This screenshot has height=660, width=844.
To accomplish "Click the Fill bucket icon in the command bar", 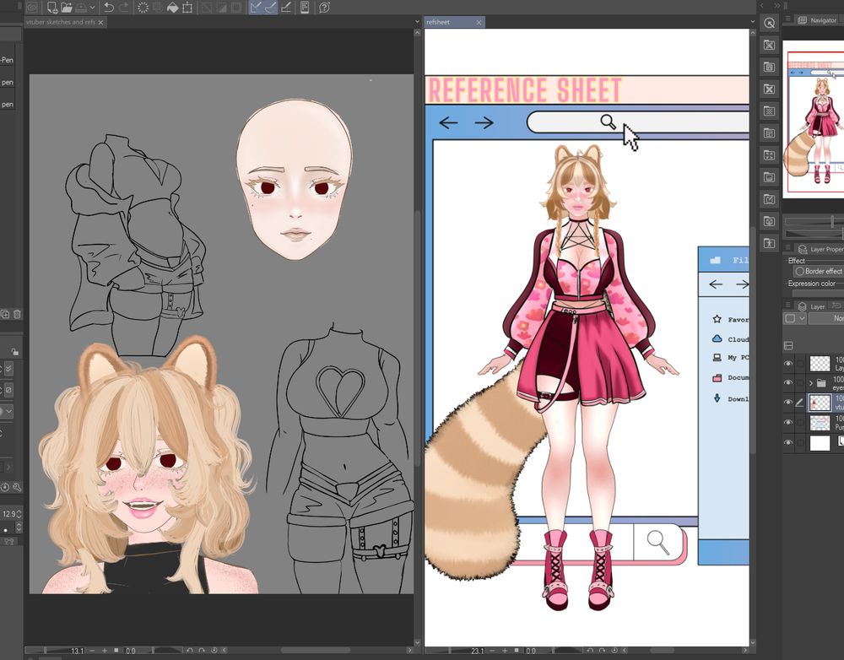I will click(x=171, y=8).
